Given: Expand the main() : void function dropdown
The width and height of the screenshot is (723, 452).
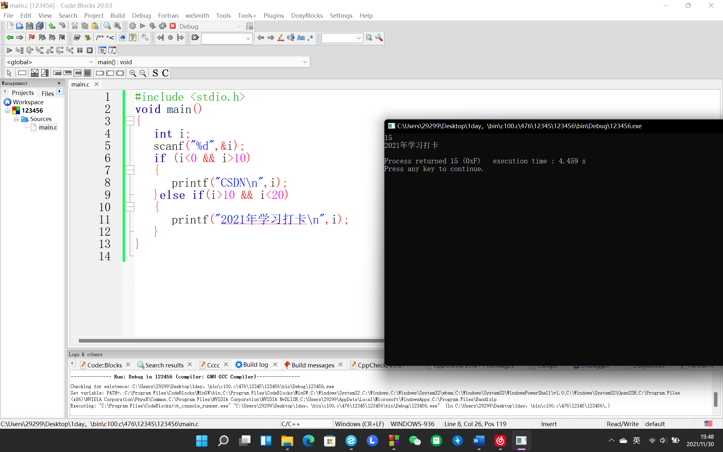Looking at the screenshot, I should coord(305,62).
